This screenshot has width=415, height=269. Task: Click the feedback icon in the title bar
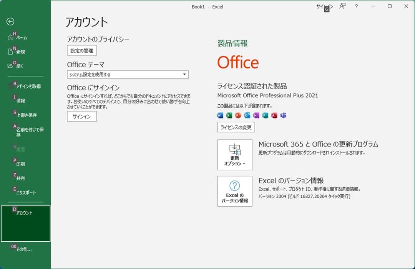tap(342, 6)
